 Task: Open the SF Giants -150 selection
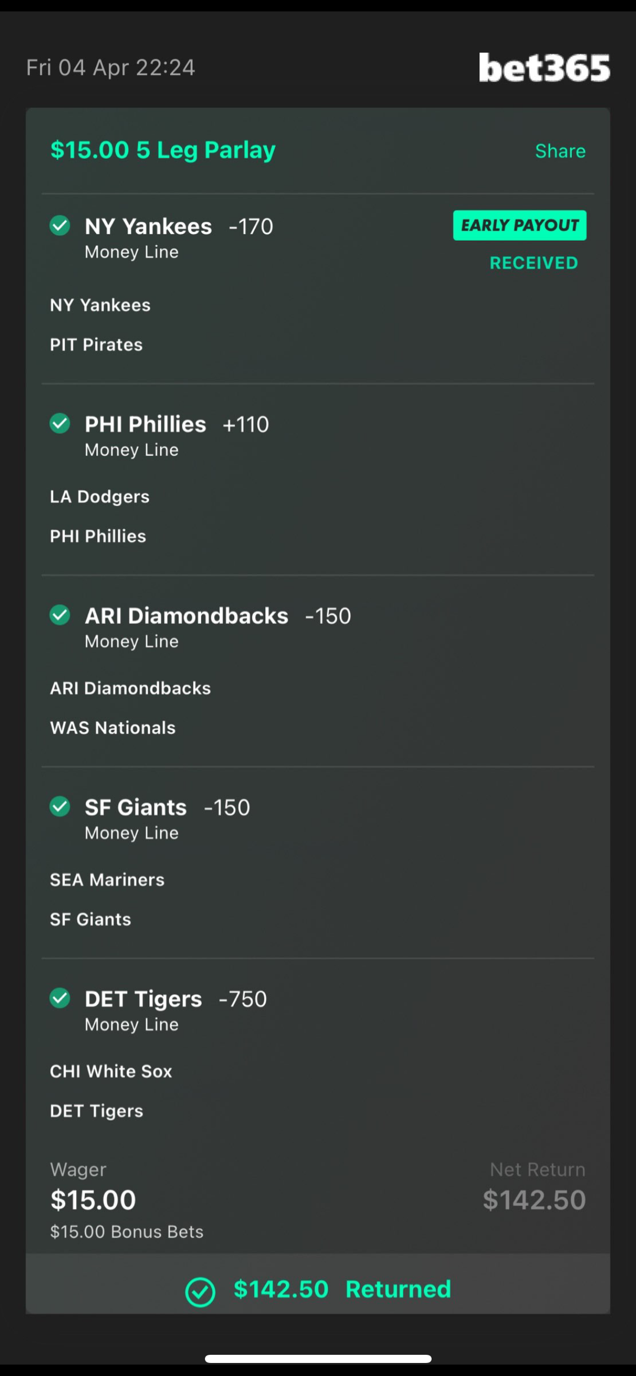tap(167, 808)
